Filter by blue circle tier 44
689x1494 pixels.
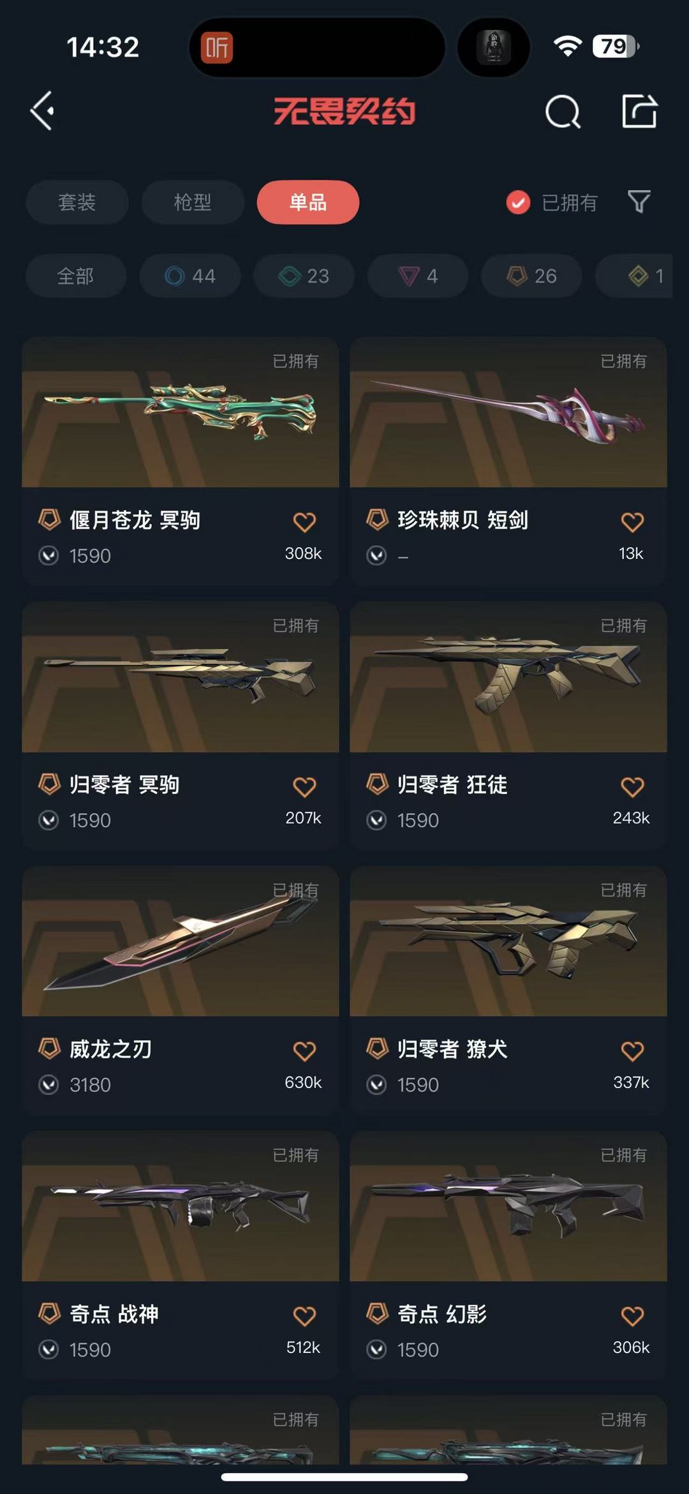pyautogui.click(x=190, y=276)
